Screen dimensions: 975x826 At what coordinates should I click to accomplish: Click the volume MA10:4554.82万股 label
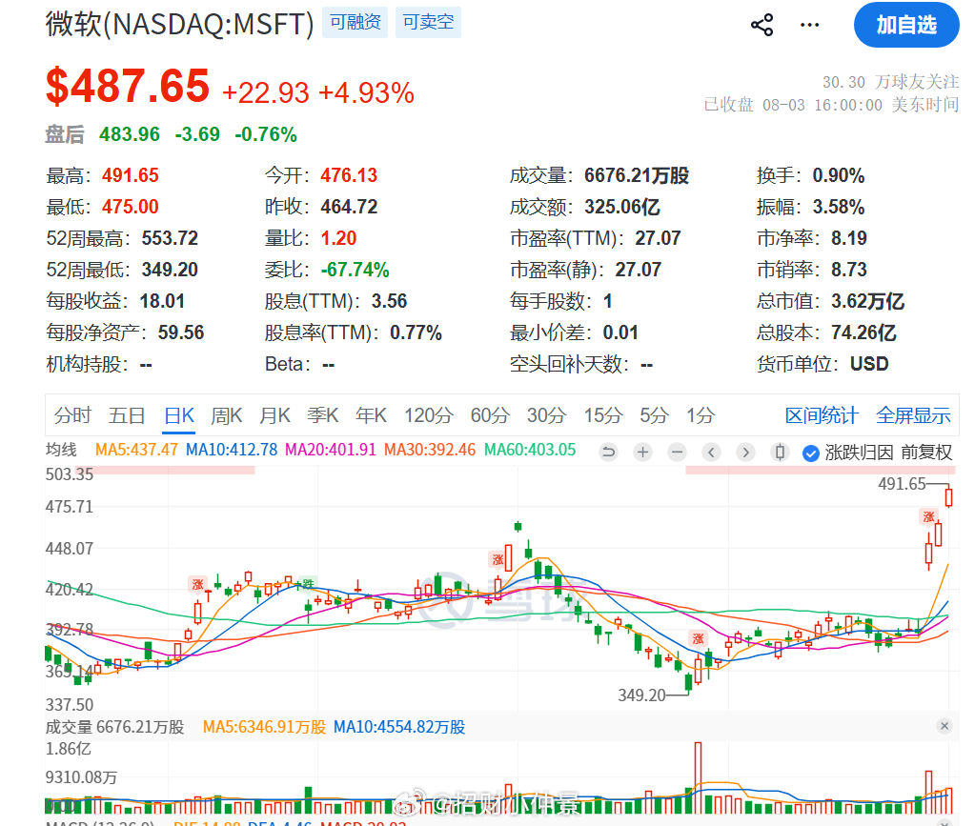coord(399,727)
